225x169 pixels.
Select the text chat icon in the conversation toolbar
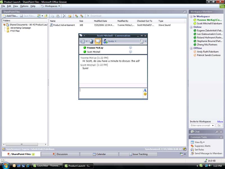98,41
